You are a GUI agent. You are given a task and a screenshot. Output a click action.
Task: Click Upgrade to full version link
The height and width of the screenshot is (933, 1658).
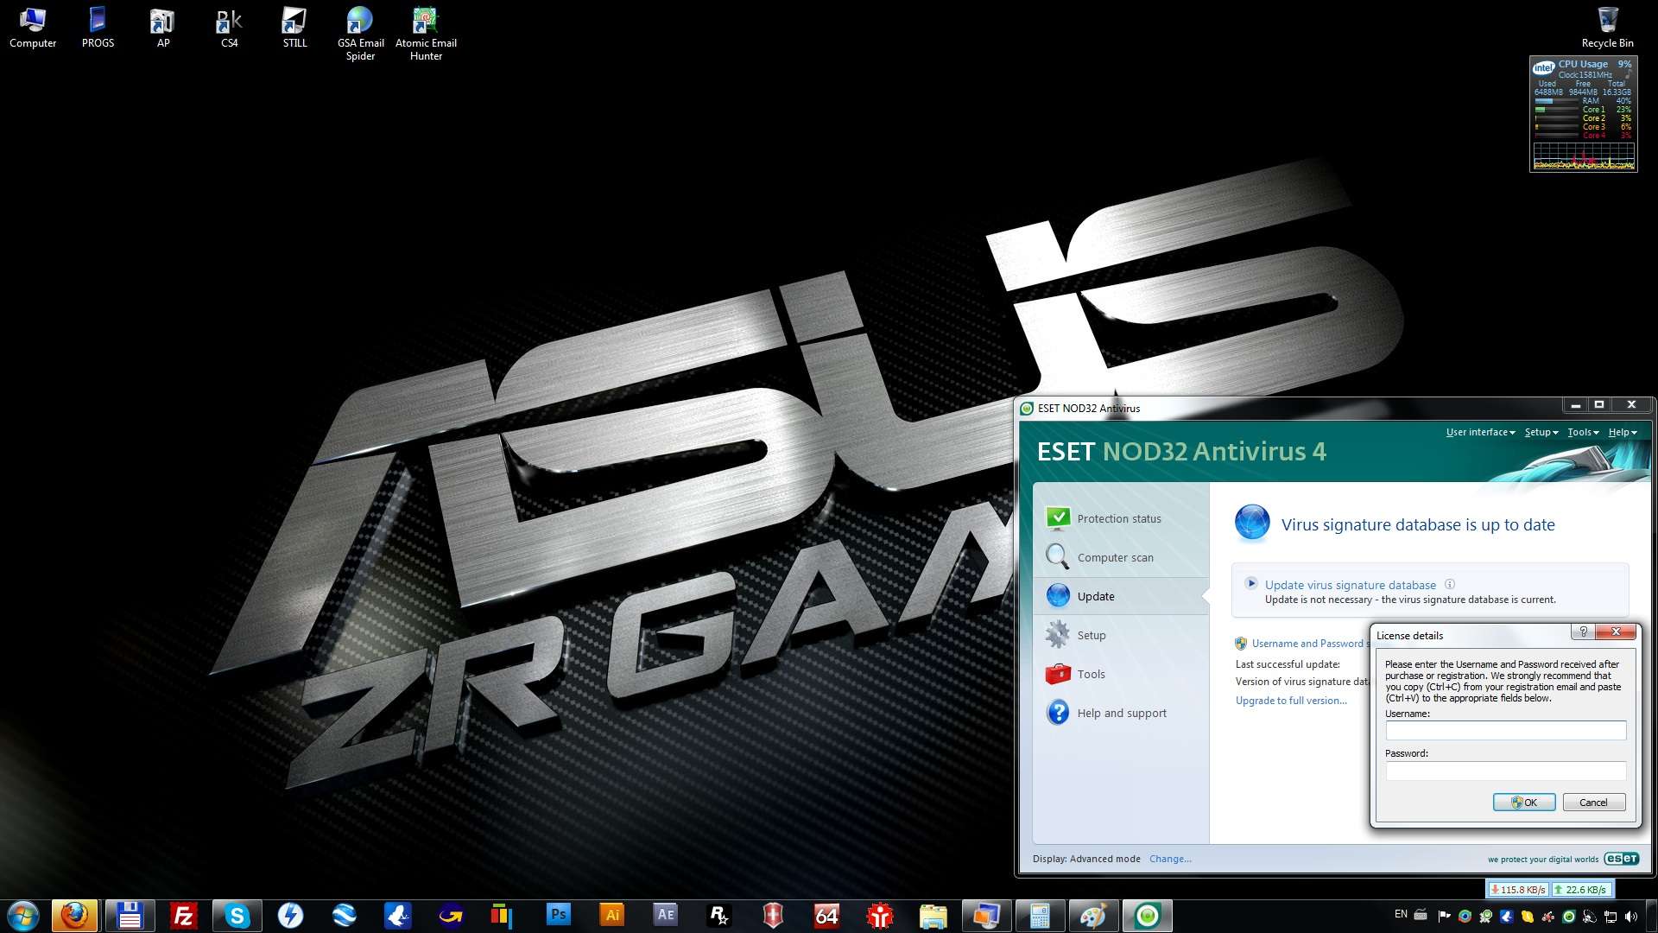[x=1291, y=701]
